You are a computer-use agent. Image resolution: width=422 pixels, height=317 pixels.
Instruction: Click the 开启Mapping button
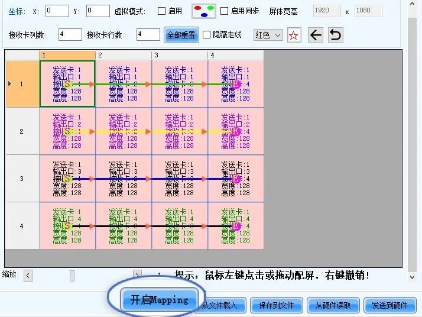160,300
